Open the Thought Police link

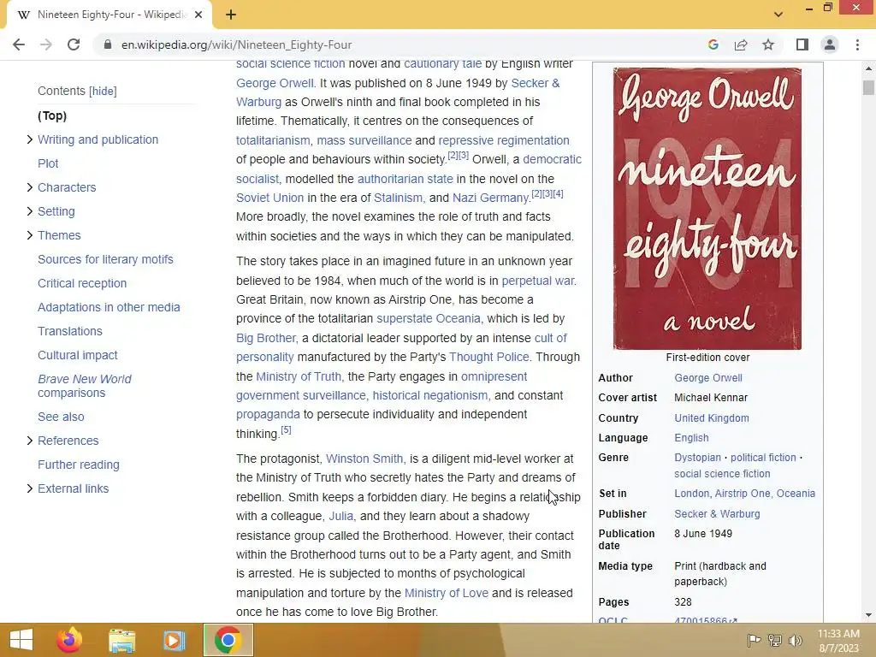pos(488,357)
